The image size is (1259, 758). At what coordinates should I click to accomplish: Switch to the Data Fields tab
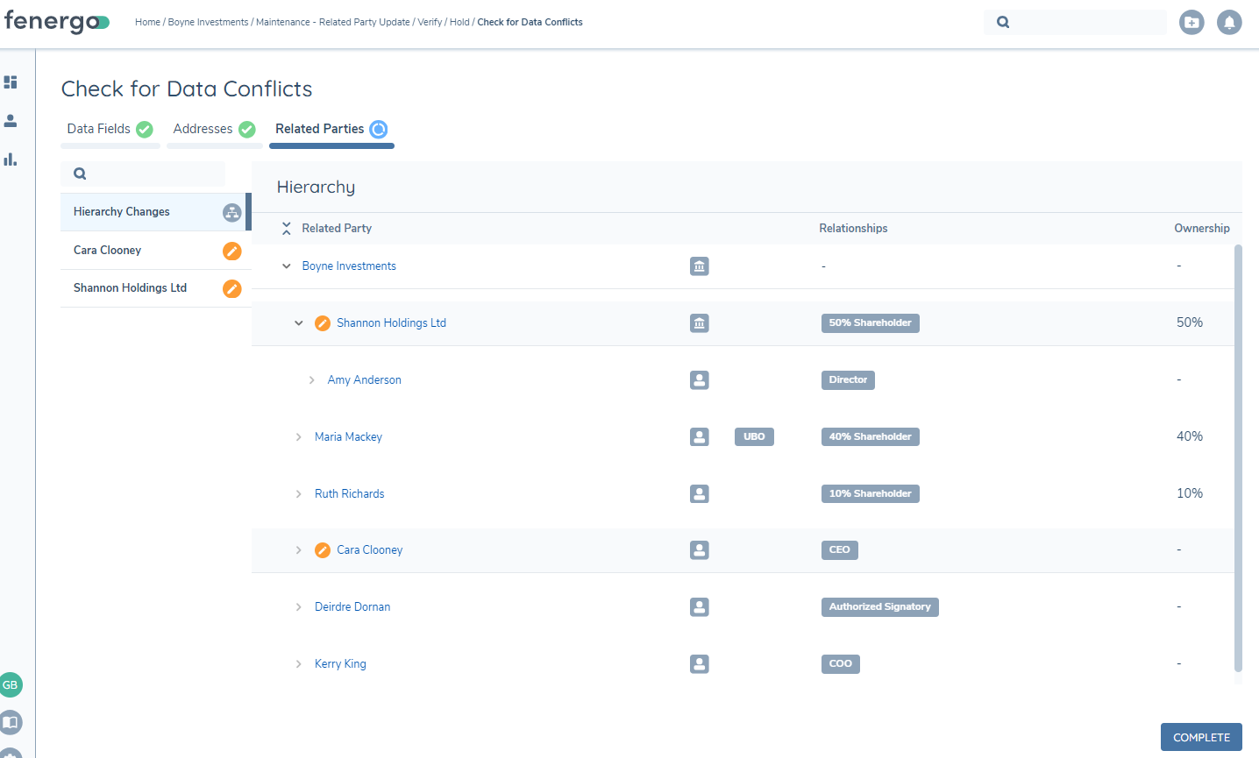[100, 129]
